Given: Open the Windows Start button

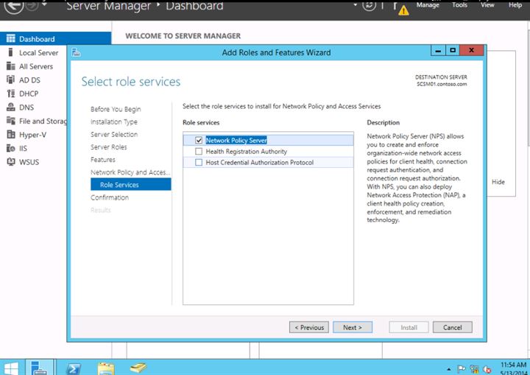Looking at the screenshot, I should [11, 368].
